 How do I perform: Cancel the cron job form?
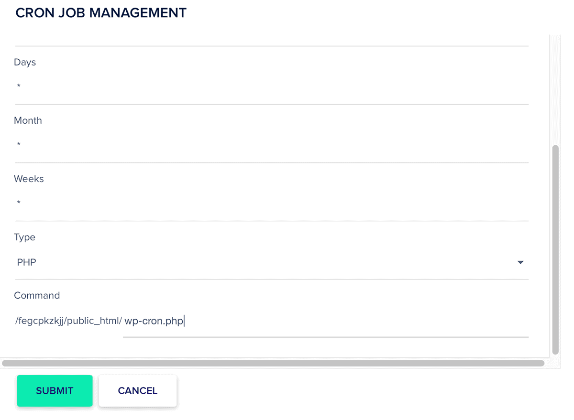(x=138, y=391)
